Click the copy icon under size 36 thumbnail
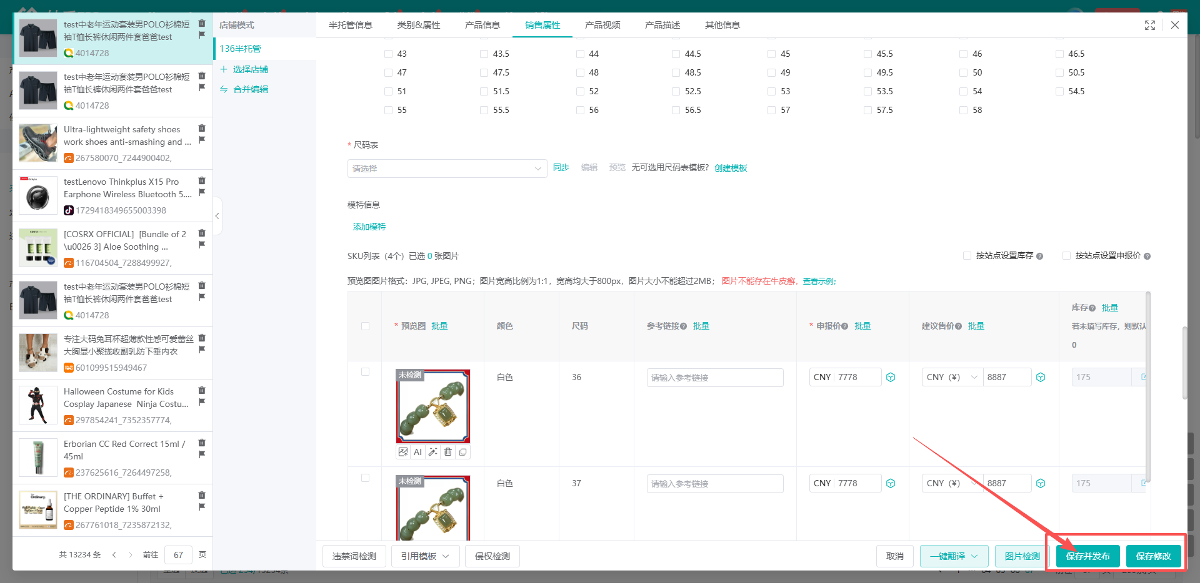The height and width of the screenshot is (583, 1200). (x=462, y=452)
